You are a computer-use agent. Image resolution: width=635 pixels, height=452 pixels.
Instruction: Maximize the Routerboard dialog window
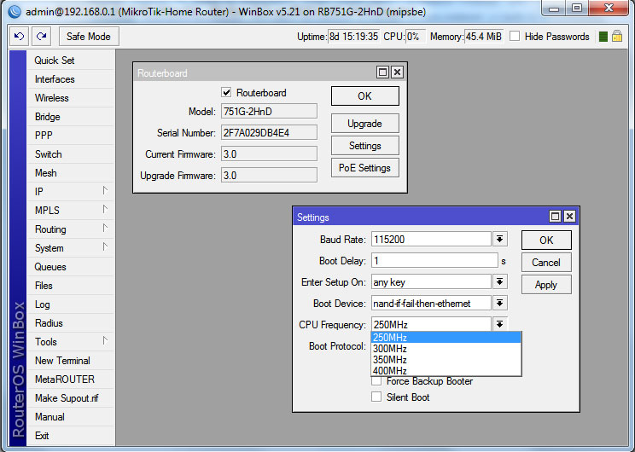point(382,72)
